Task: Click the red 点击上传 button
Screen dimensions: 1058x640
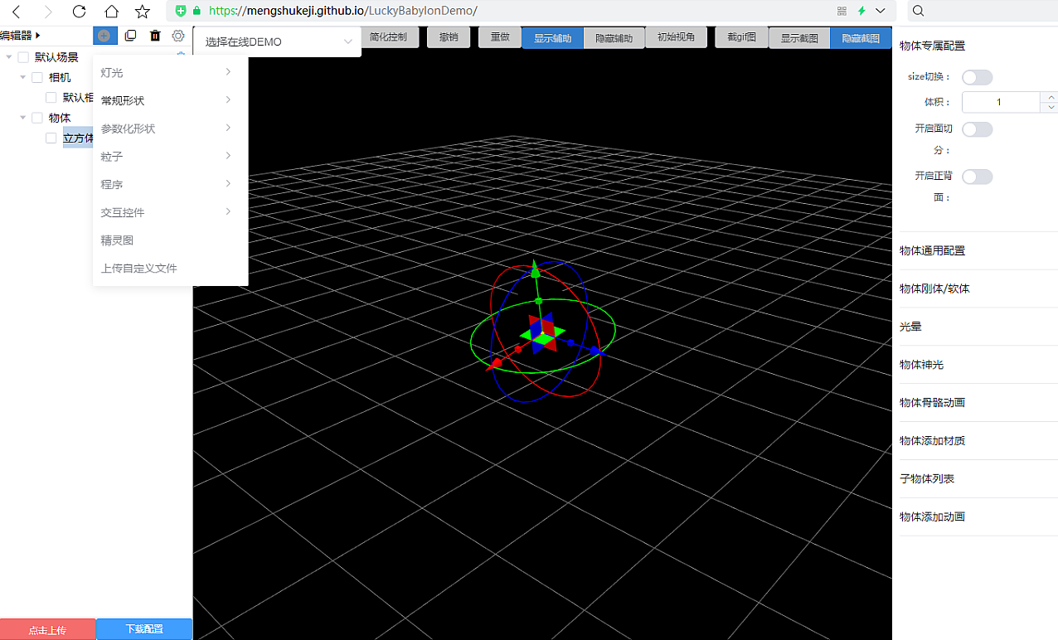Action: coord(47,629)
